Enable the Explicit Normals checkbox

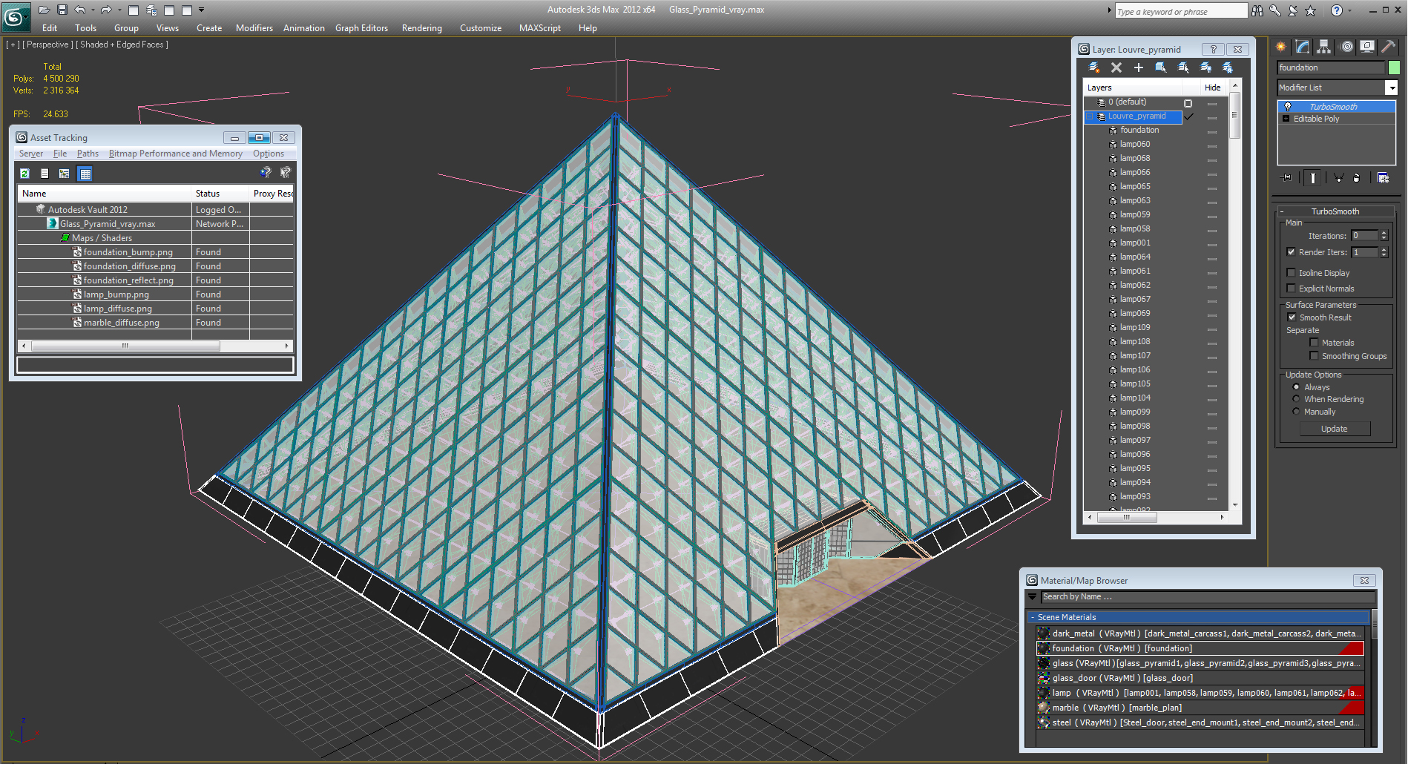click(x=1292, y=289)
